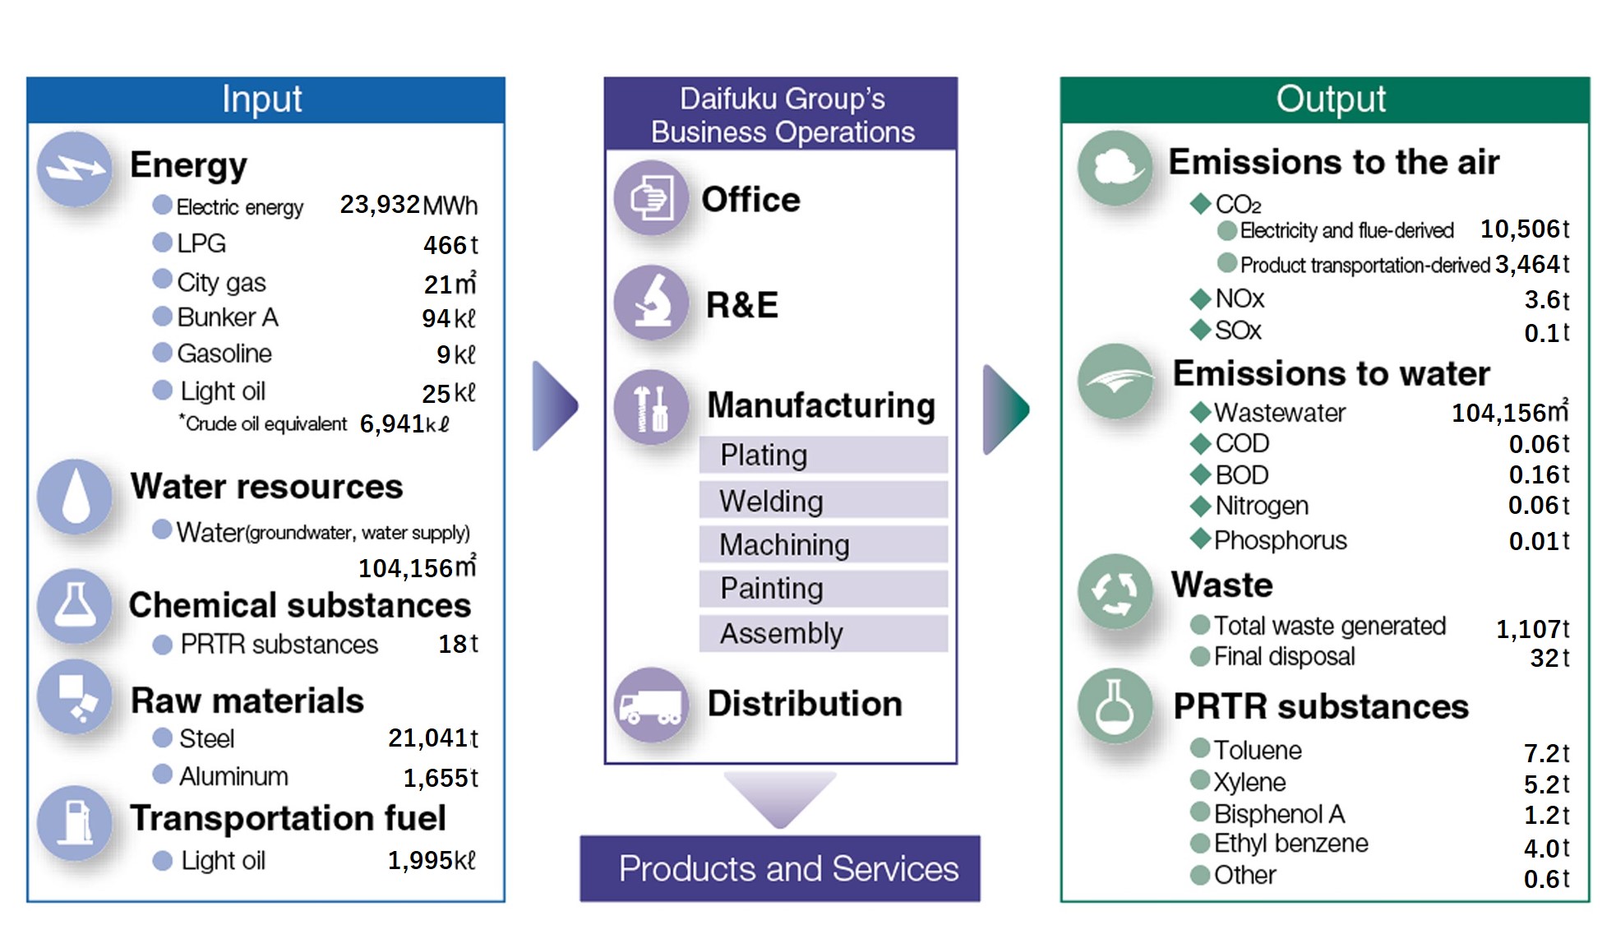Click the Gasoline row label
The image size is (1616, 925).
pyautogui.click(x=224, y=354)
